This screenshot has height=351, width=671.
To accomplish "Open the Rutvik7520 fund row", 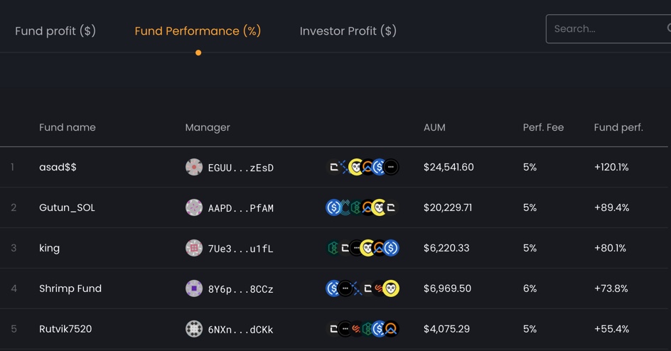I will 65,329.
